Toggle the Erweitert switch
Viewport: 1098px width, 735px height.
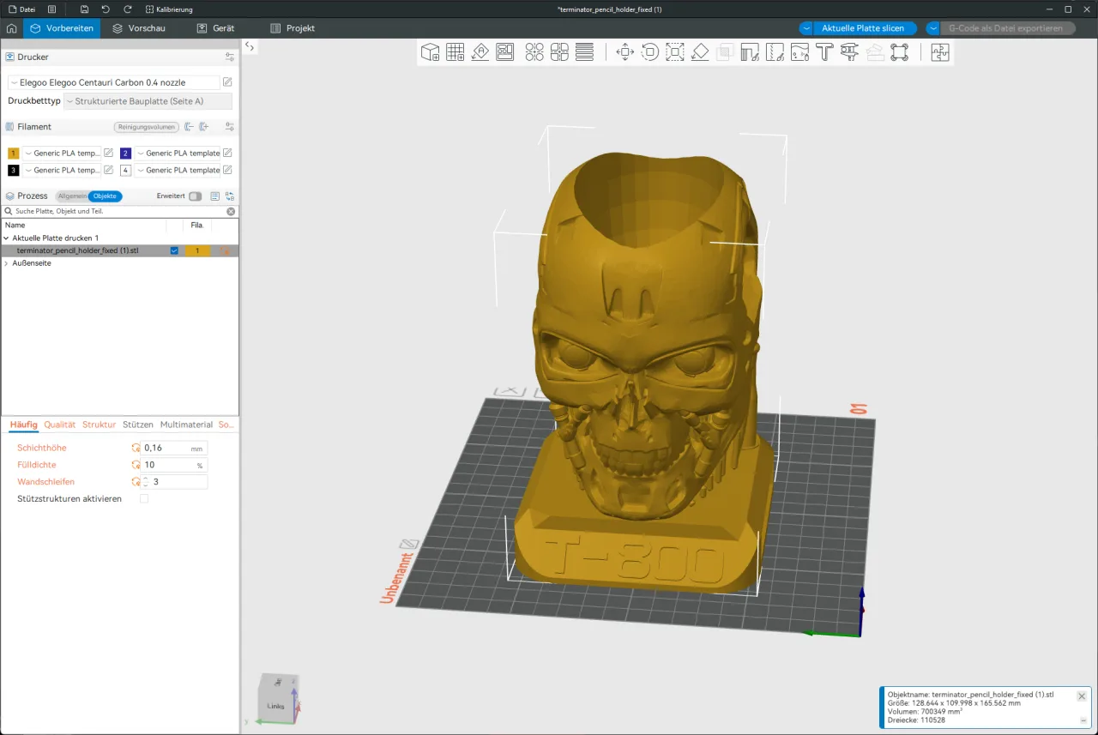(196, 196)
